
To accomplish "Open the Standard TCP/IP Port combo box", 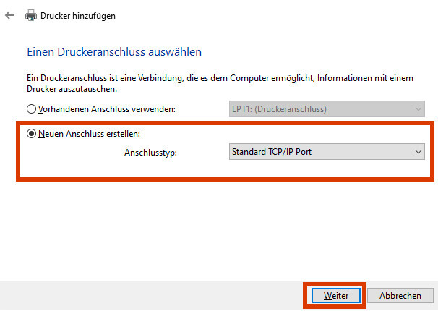I will click(x=327, y=152).
